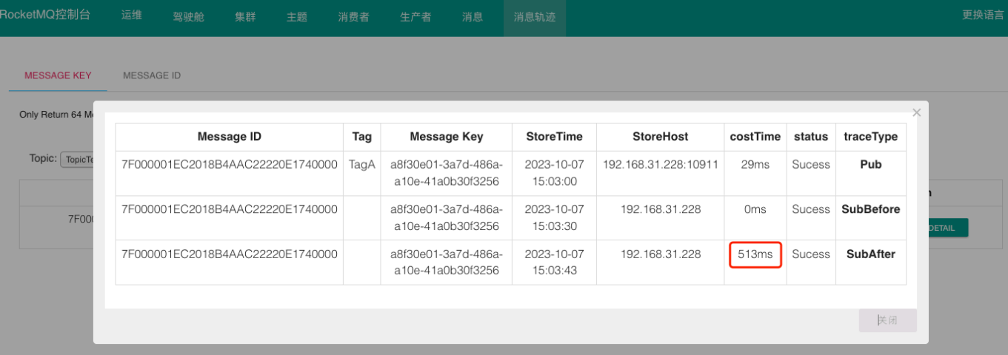Viewport: 1008px width, 355px height.
Task: Click the highlighted 513ms cost time cell
Action: click(755, 254)
